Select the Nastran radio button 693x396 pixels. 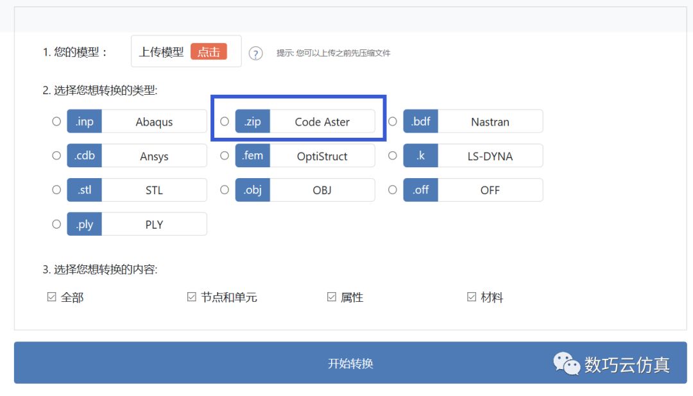point(393,121)
